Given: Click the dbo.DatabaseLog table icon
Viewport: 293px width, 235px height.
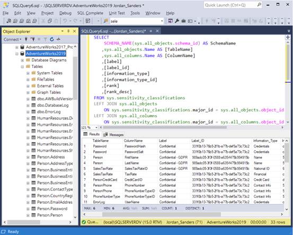Looking at the screenshot, I should (x=33, y=106).
